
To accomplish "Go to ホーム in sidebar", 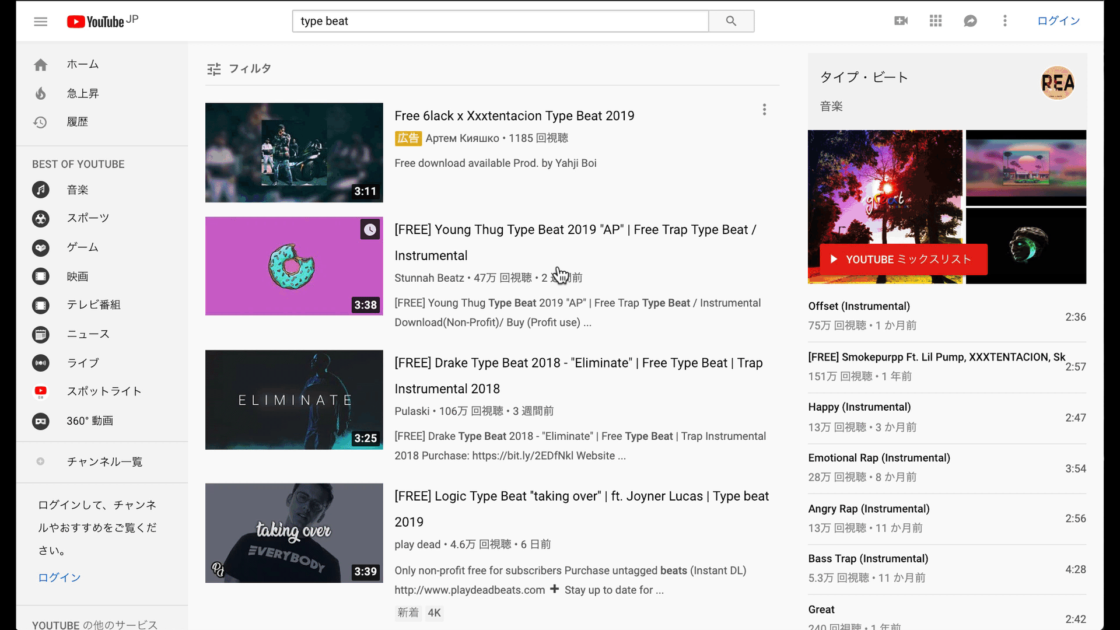I will (x=82, y=64).
